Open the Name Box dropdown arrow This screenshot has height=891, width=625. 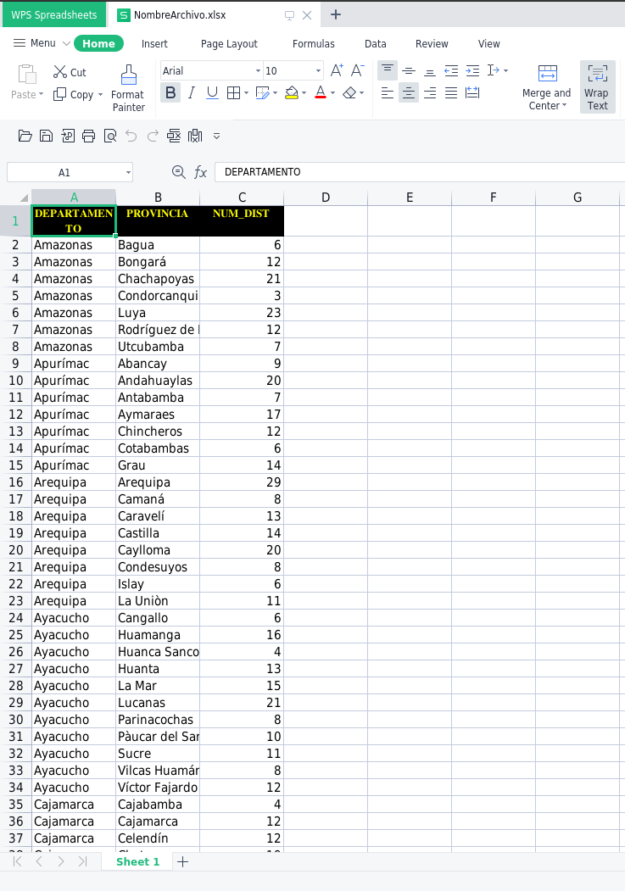click(128, 173)
